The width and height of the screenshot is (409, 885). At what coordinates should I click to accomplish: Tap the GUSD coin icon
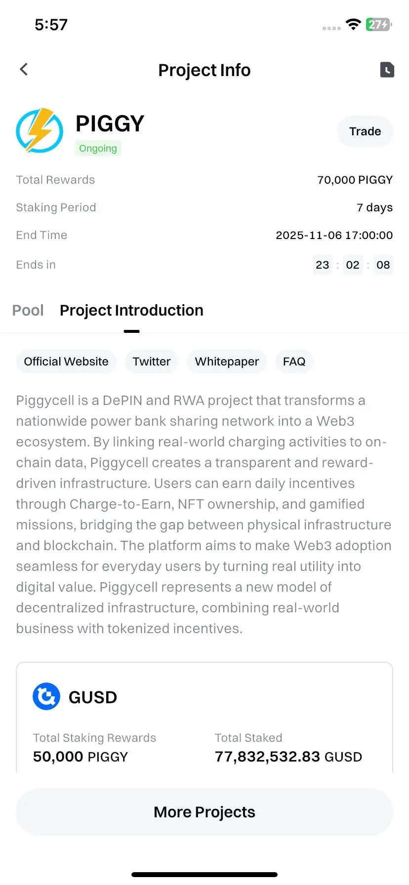coord(46,696)
